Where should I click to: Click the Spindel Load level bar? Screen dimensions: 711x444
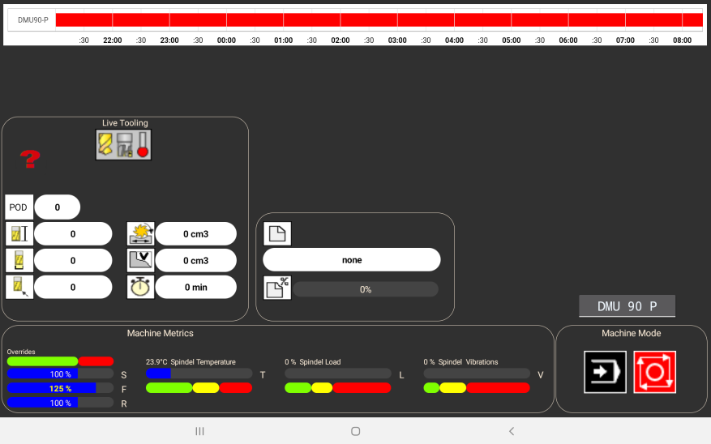tap(338, 374)
